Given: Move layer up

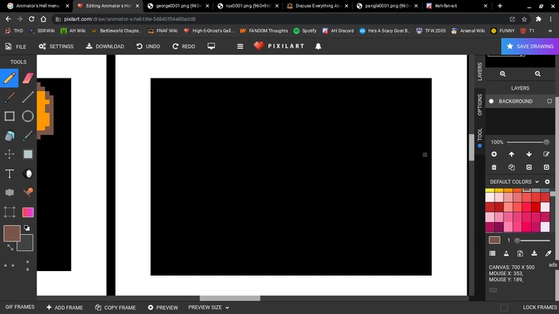Looking at the screenshot, I should 512,154.
